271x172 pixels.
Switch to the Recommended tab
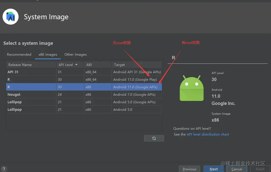[x=19, y=55]
